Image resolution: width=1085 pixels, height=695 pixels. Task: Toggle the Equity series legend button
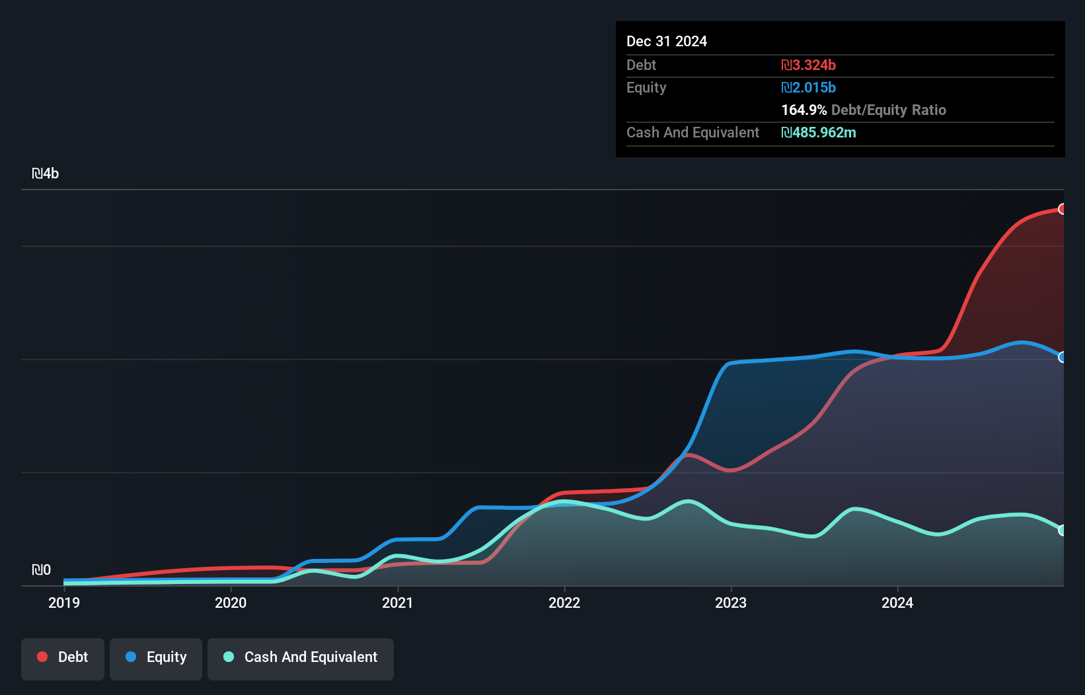click(x=156, y=659)
